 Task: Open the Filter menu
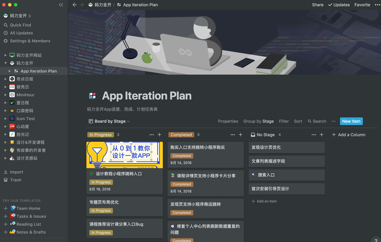(x=284, y=121)
